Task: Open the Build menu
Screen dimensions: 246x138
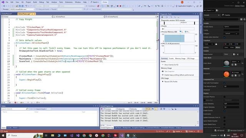Action: pos(35,2)
